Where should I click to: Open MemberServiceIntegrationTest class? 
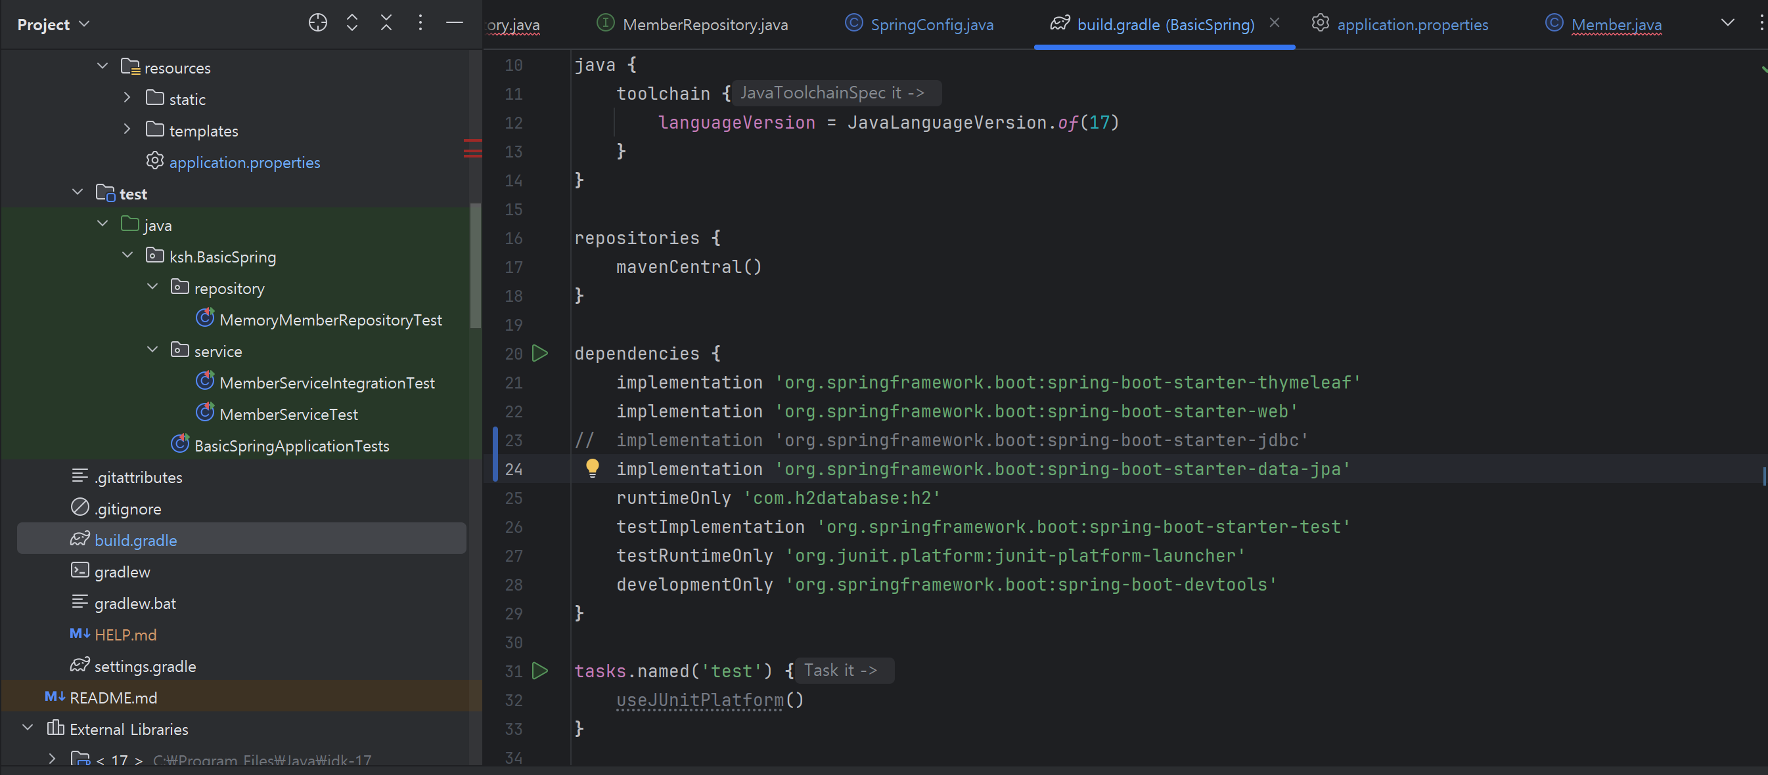(x=327, y=384)
